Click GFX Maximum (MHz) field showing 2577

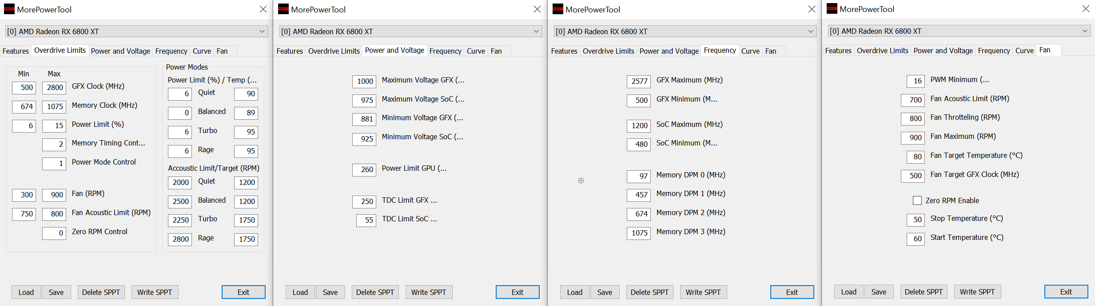click(639, 82)
